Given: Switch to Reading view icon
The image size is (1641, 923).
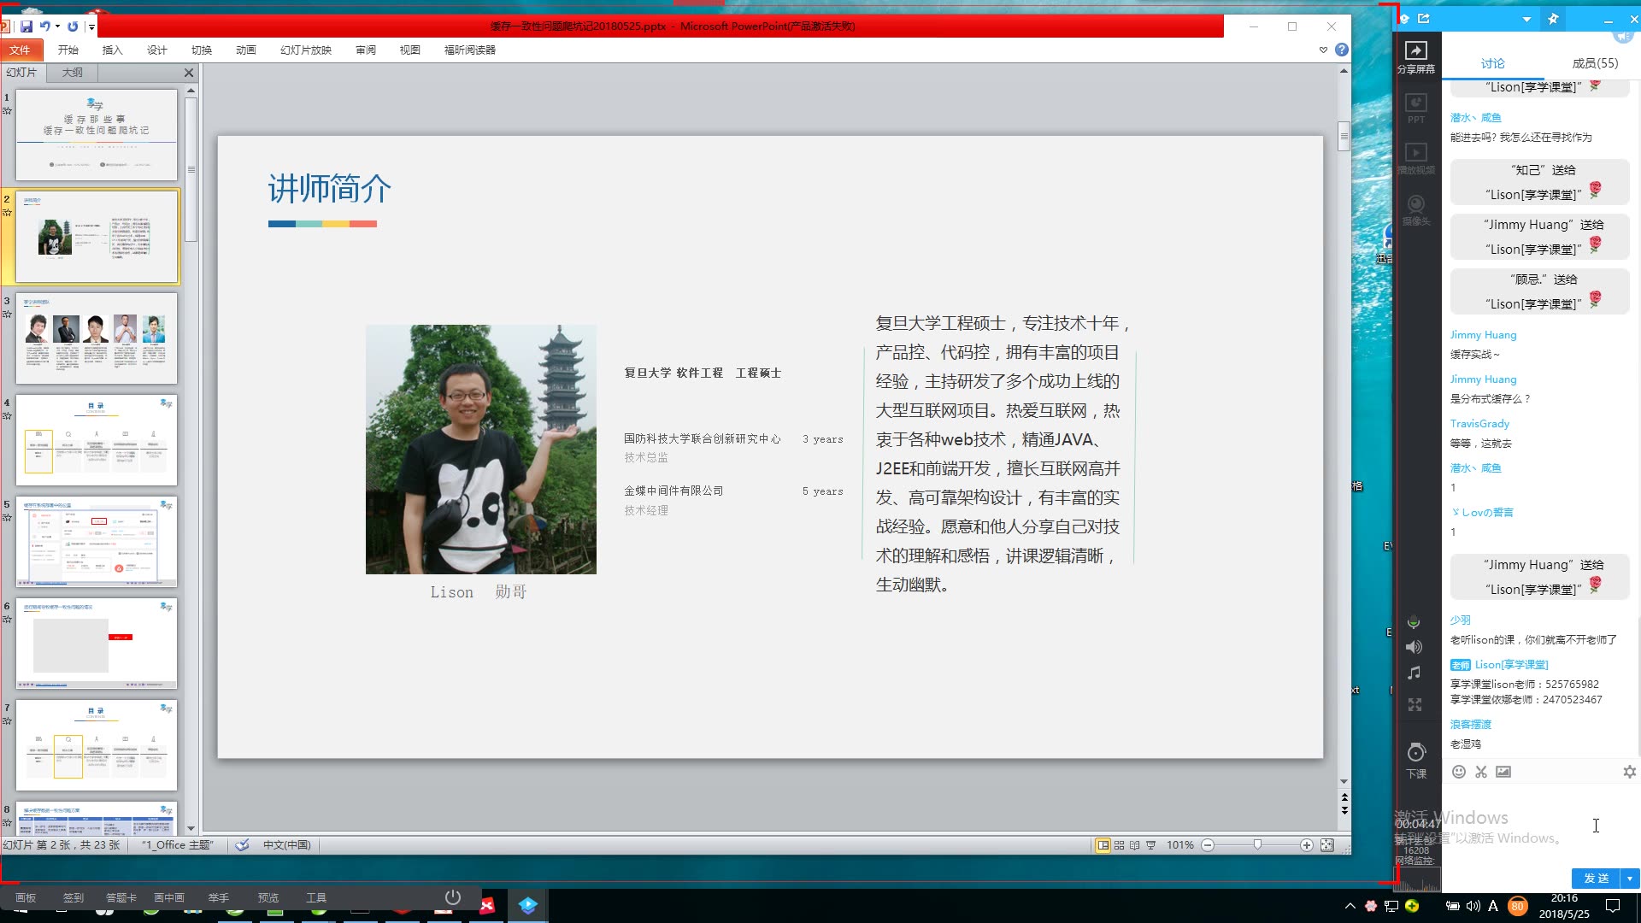Looking at the screenshot, I should (1134, 845).
